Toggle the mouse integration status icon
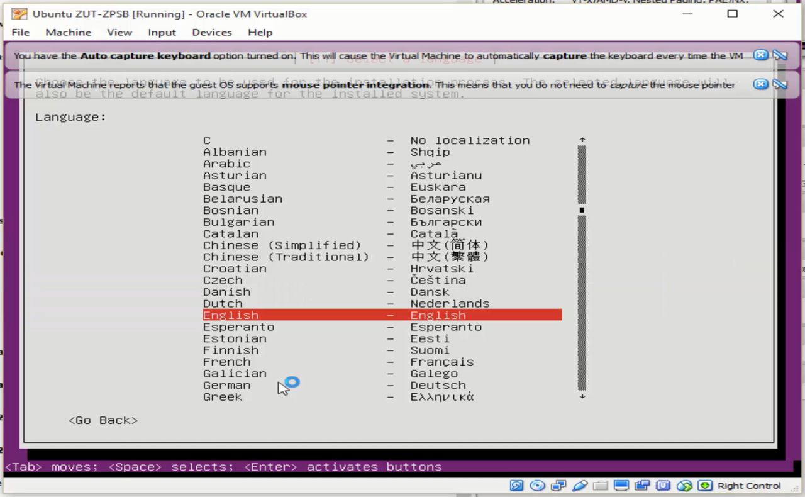The width and height of the screenshot is (805, 497). click(x=684, y=486)
